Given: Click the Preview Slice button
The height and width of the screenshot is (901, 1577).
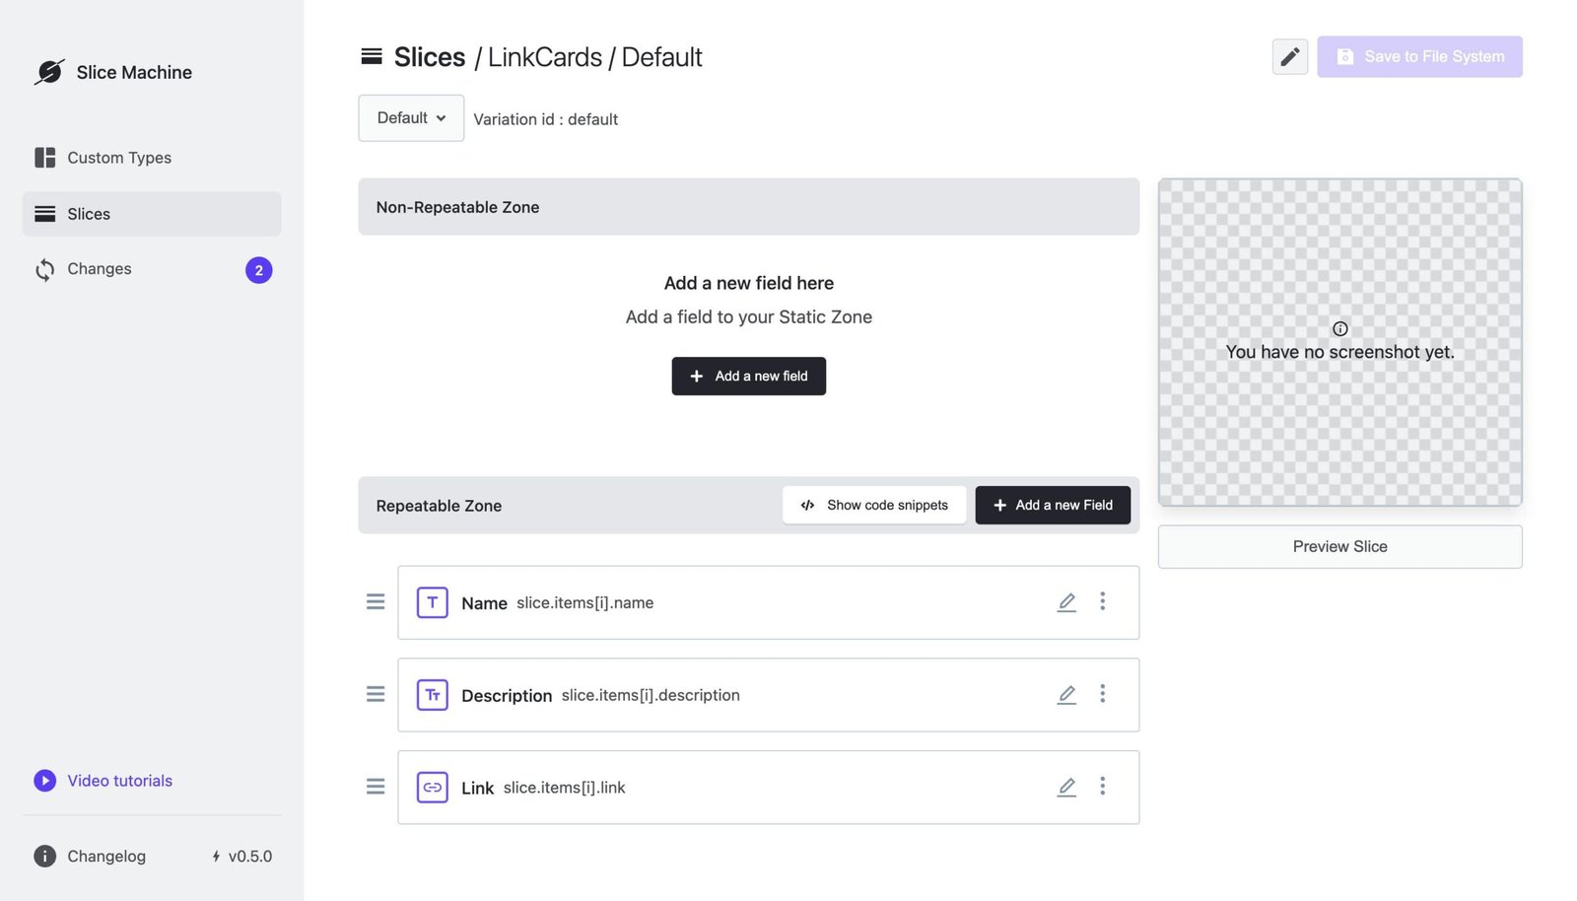Looking at the screenshot, I should pos(1339,546).
